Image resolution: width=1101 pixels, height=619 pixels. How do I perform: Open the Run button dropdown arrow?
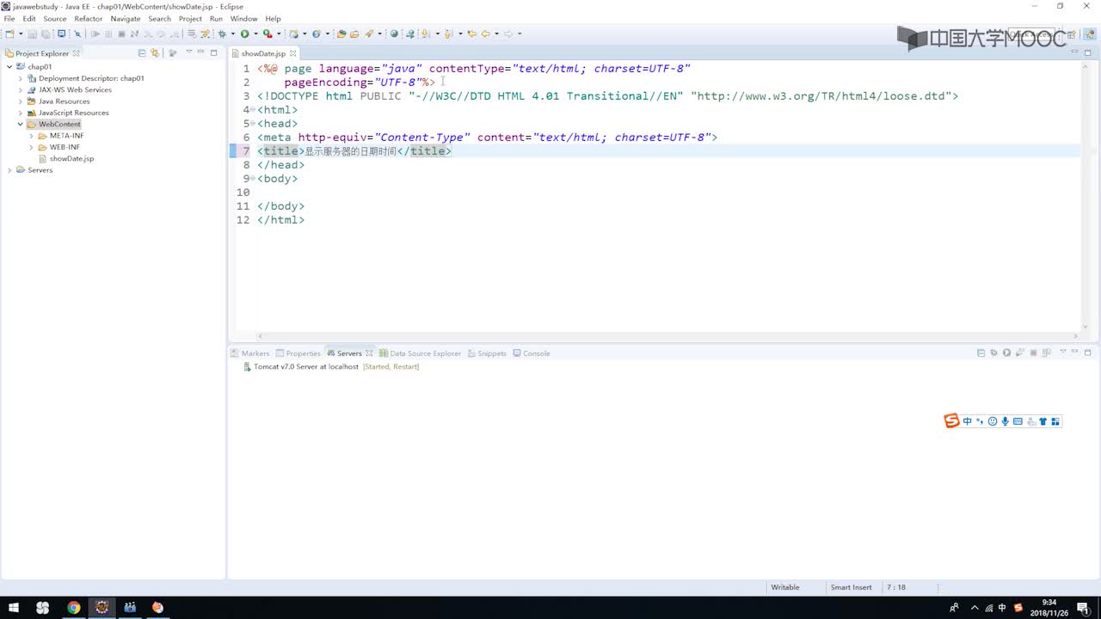255,34
